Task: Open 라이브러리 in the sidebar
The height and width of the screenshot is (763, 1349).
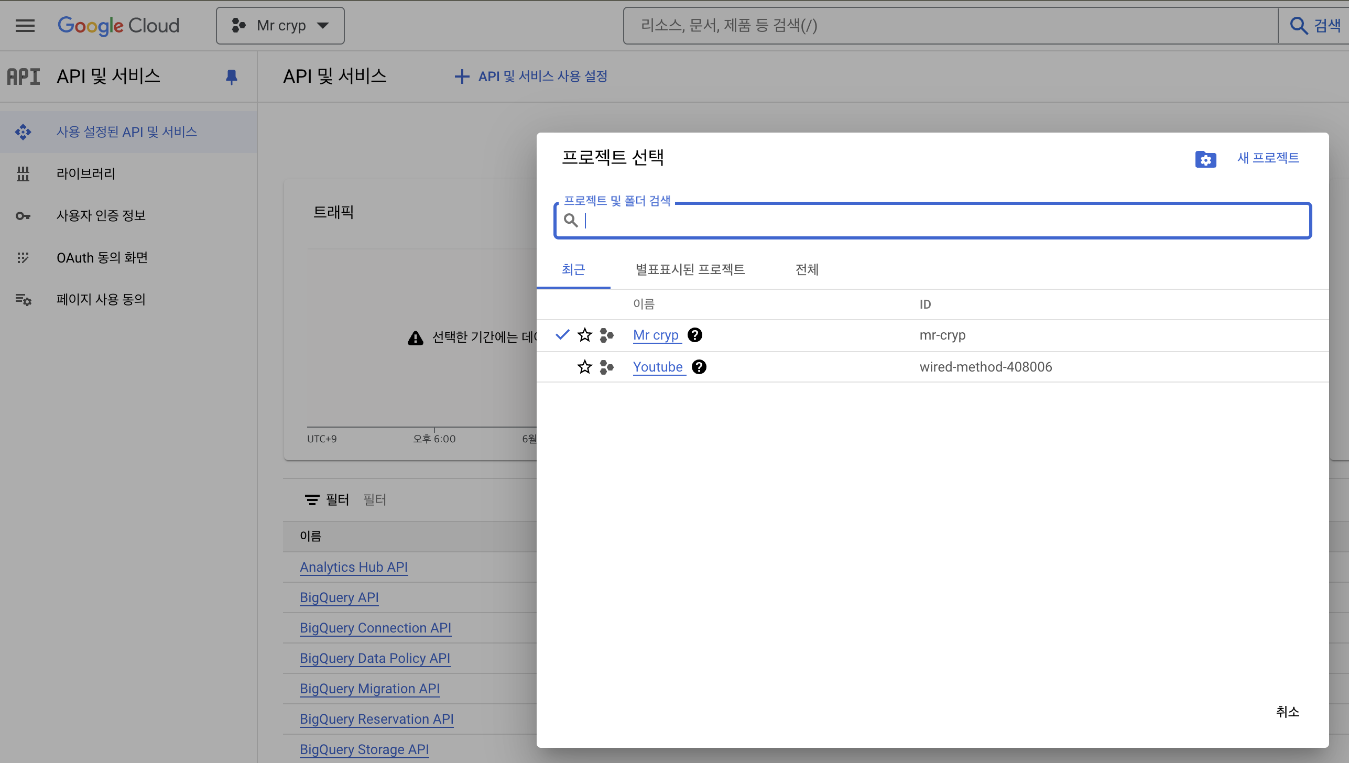Action: (86, 173)
